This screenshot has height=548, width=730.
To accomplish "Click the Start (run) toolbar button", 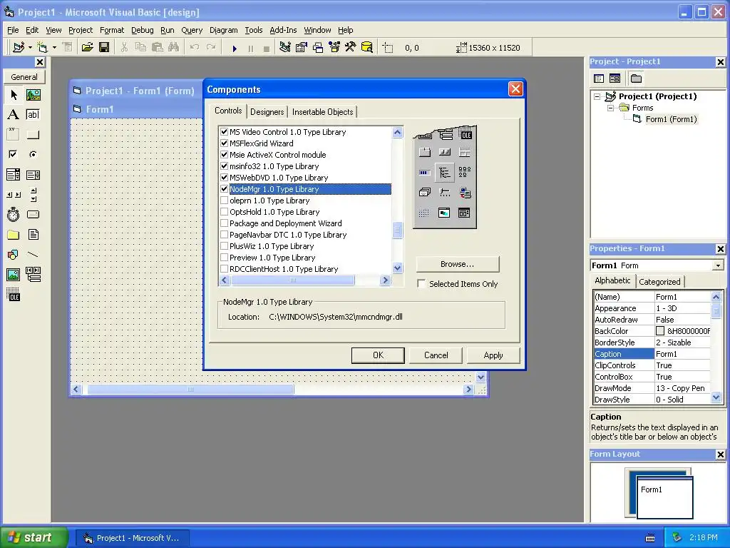I will (235, 48).
